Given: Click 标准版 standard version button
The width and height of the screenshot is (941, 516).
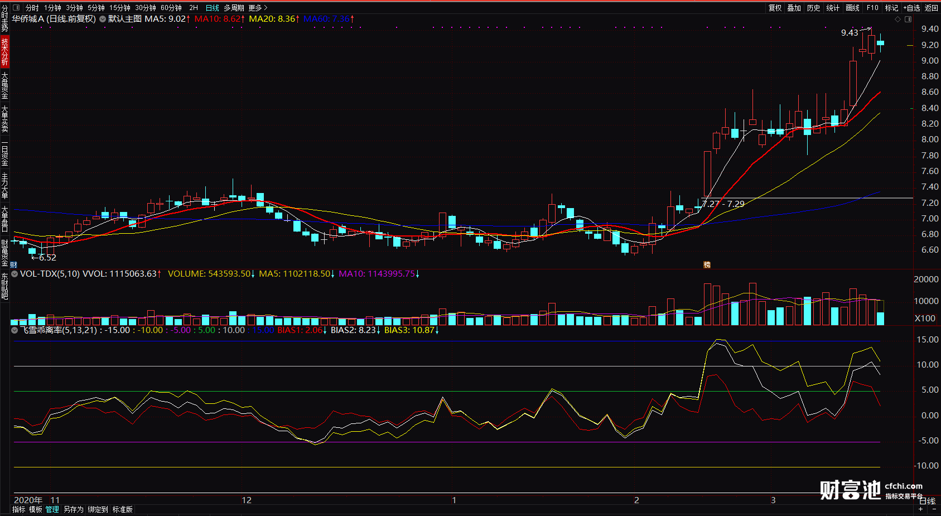Looking at the screenshot, I should pyautogui.click(x=122, y=509).
